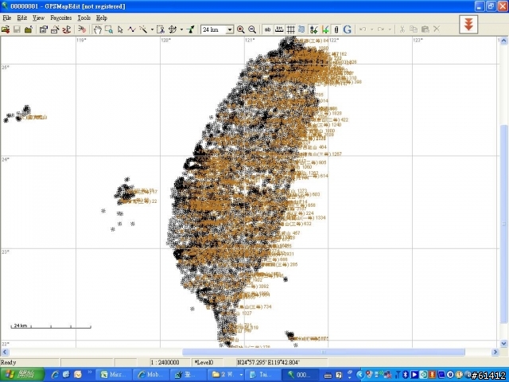Activate the zoom rectangle tool

pyautogui.click(x=108, y=29)
